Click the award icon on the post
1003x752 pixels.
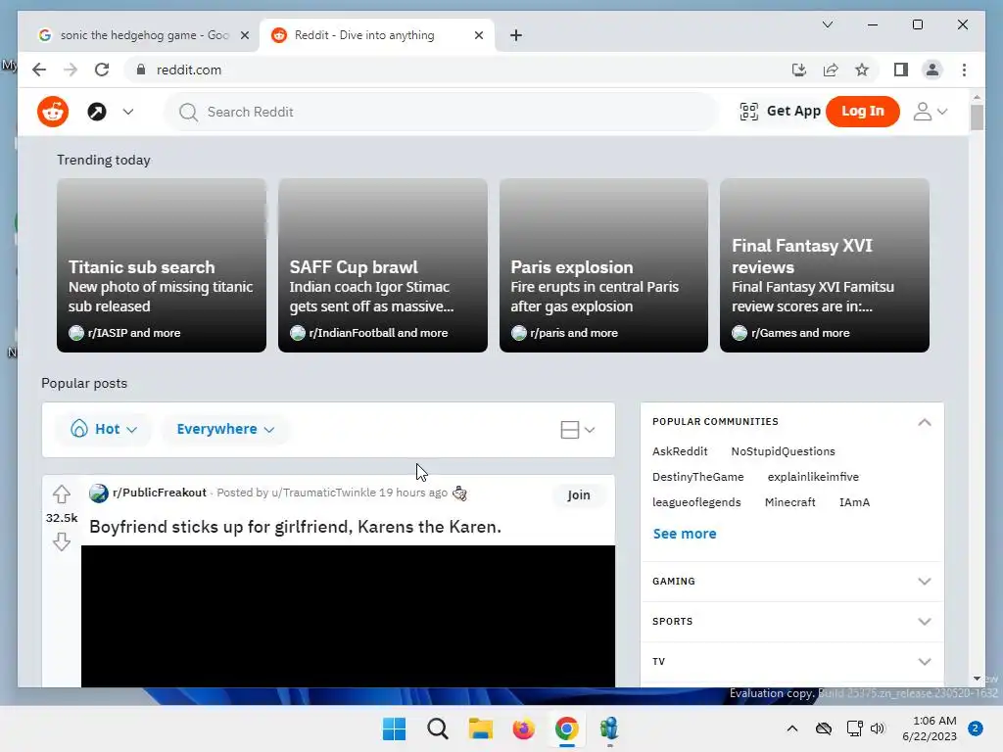click(x=459, y=493)
